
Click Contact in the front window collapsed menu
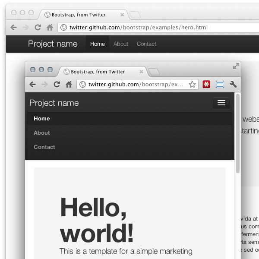(x=129, y=147)
